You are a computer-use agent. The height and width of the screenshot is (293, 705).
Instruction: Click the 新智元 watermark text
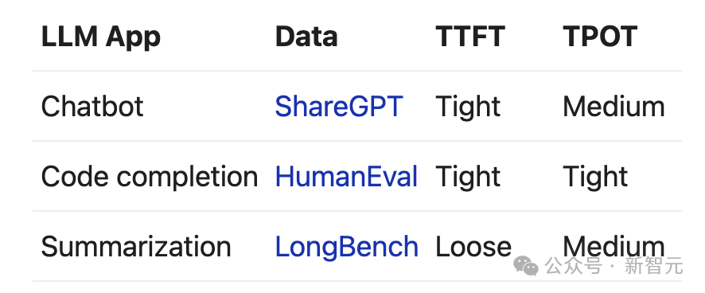pos(653,266)
